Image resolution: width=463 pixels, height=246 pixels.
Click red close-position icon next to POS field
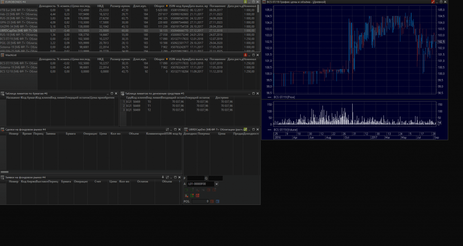[x=212, y=201]
